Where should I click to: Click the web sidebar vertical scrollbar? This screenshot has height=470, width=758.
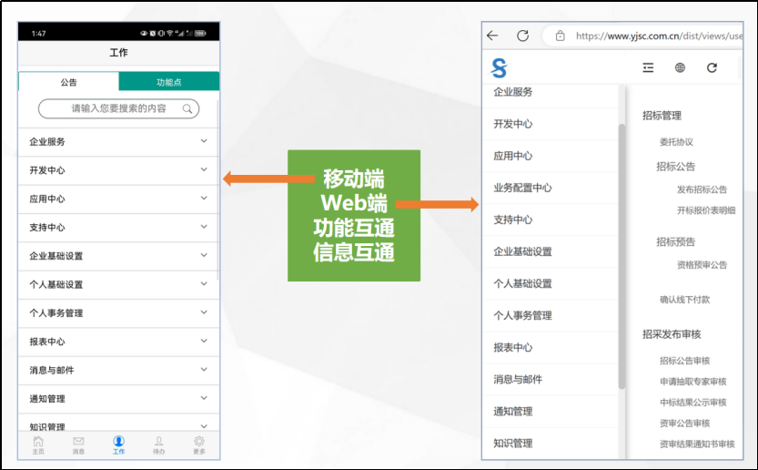coord(622,257)
